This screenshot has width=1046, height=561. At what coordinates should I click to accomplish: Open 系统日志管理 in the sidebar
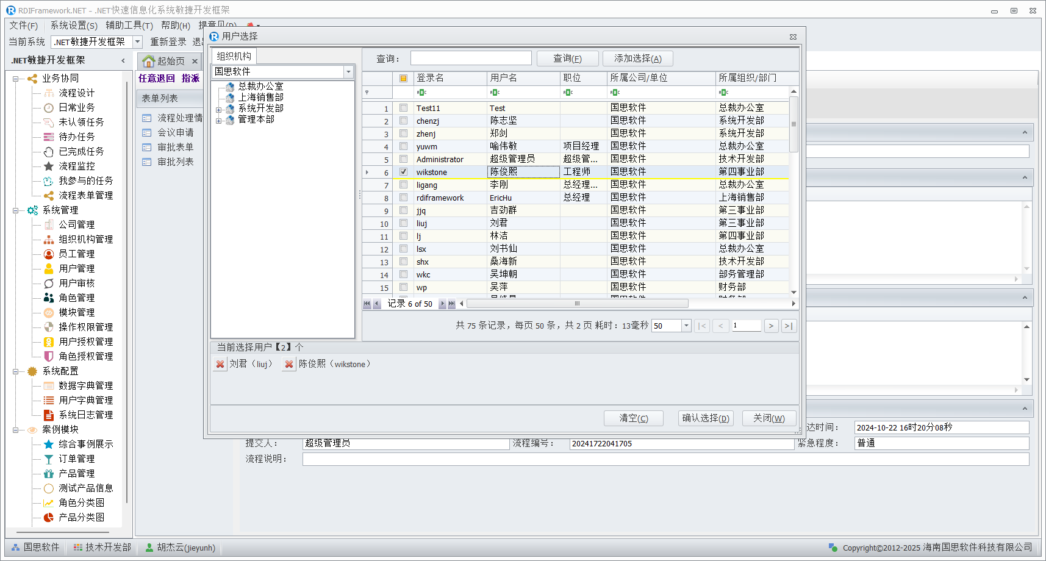coord(85,415)
